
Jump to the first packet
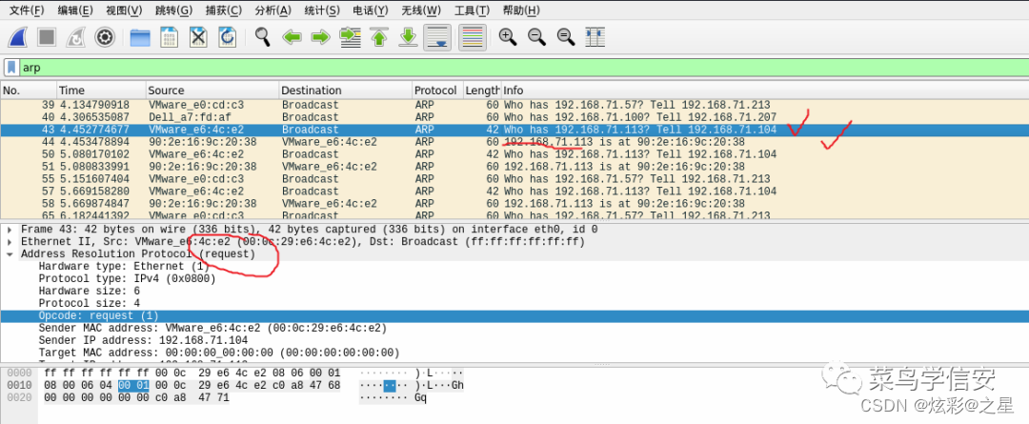coord(378,37)
